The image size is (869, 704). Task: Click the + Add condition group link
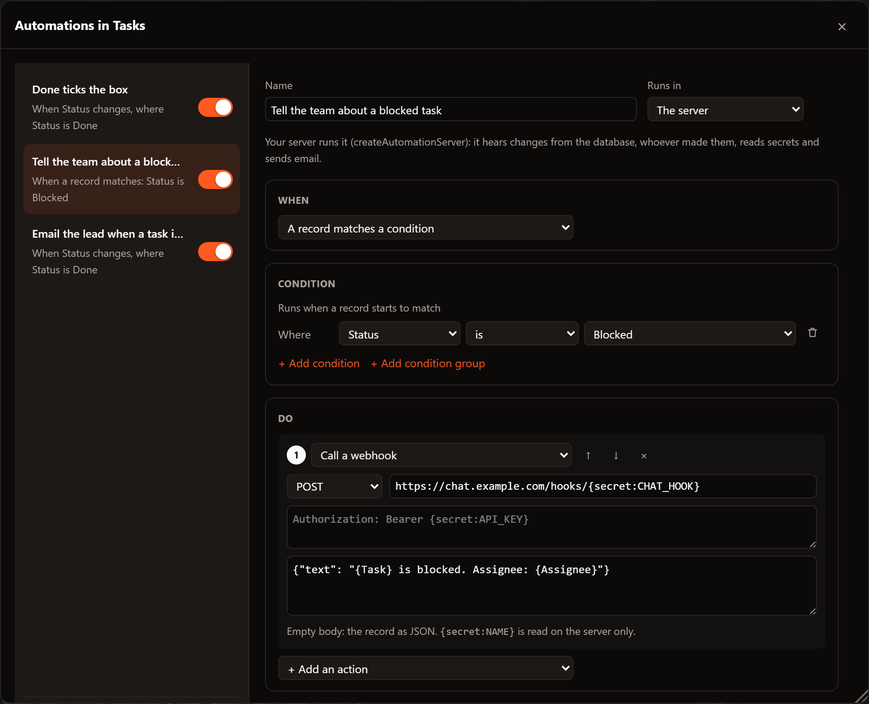428,363
